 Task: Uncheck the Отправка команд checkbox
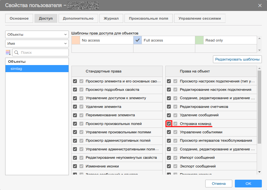click(x=169, y=124)
